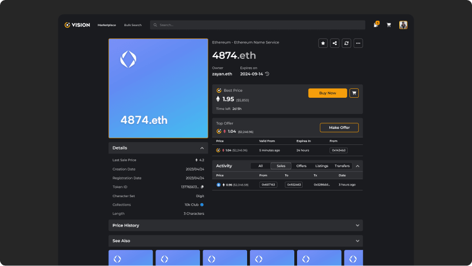
Task: Click sale To address 0x922463
Action: (x=294, y=185)
